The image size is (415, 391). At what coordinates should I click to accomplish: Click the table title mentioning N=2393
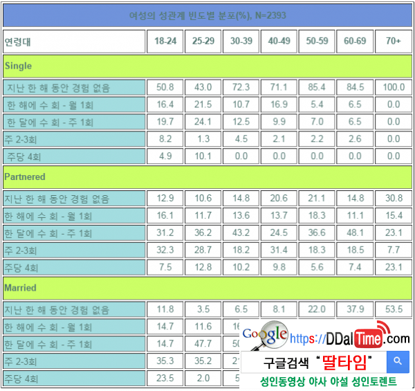pyautogui.click(x=207, y=15)
